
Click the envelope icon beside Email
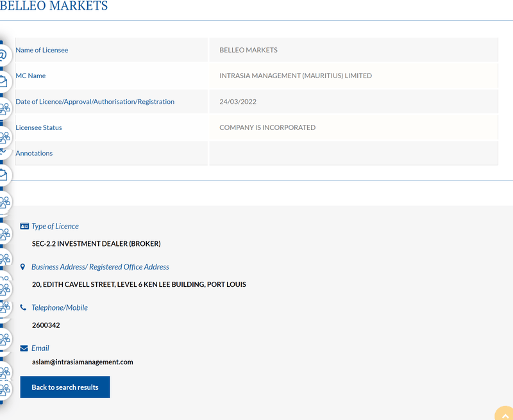click(x=24, y=348)
